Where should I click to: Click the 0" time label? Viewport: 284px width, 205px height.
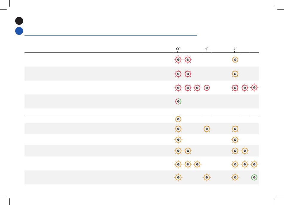(178, 49)
